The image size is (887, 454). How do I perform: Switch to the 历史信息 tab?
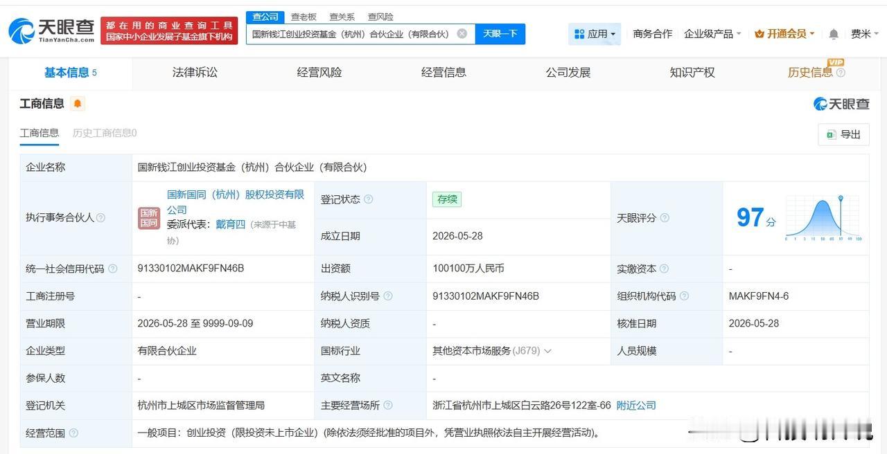coord(810,73)
